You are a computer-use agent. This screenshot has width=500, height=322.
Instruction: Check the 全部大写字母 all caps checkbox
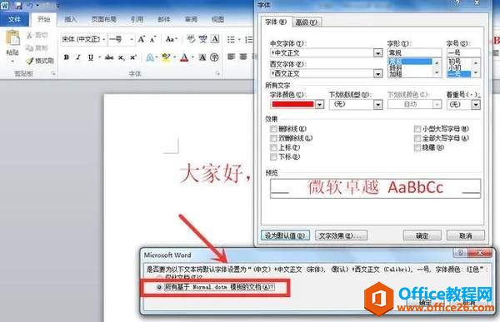pos(417,138)
